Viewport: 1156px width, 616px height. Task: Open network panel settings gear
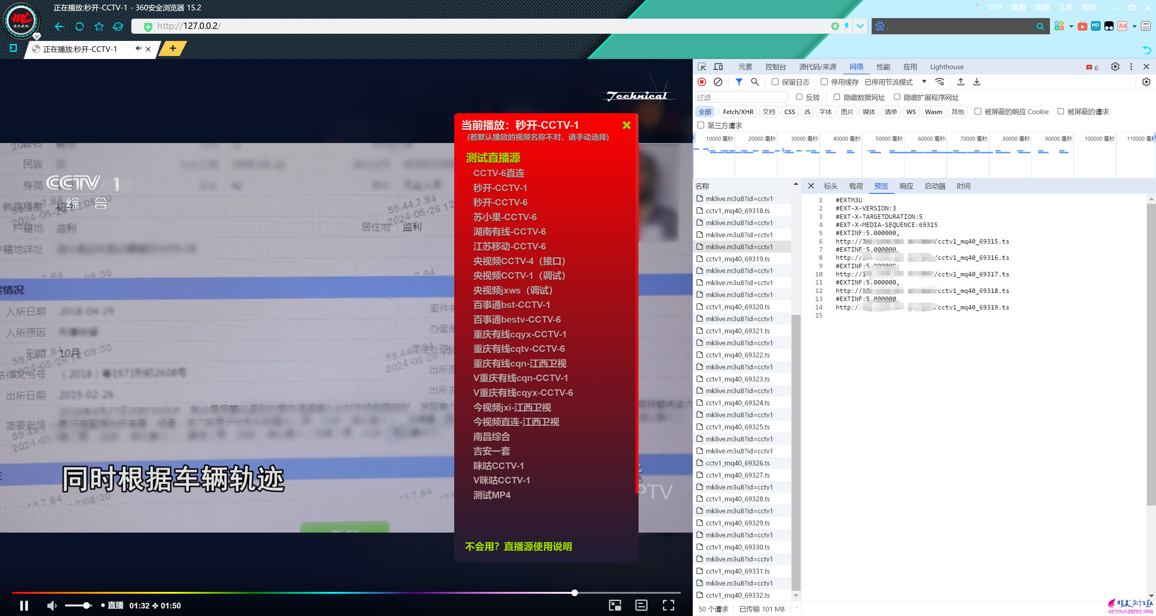click(1146, 82)
